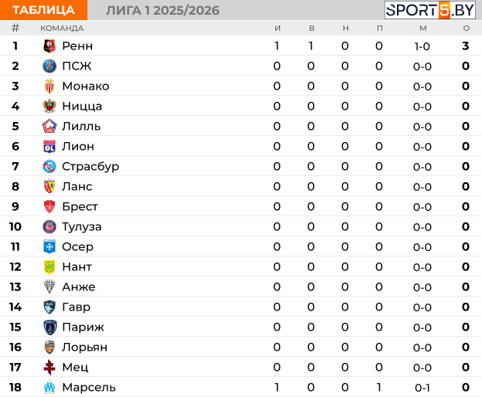Image resolution: width=482 pixels, height=397 pixels.
Task: Select the Monaco crest icon
Action: 50,87
